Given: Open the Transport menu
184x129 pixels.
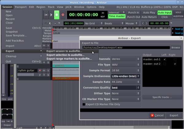Looking at the screenshot, I should point(21,7).
